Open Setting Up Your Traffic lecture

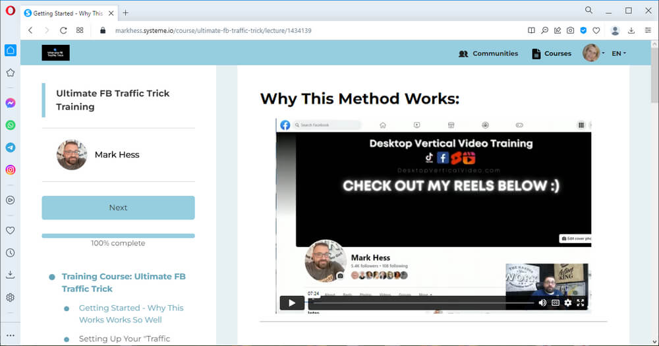tap(125, 339)
